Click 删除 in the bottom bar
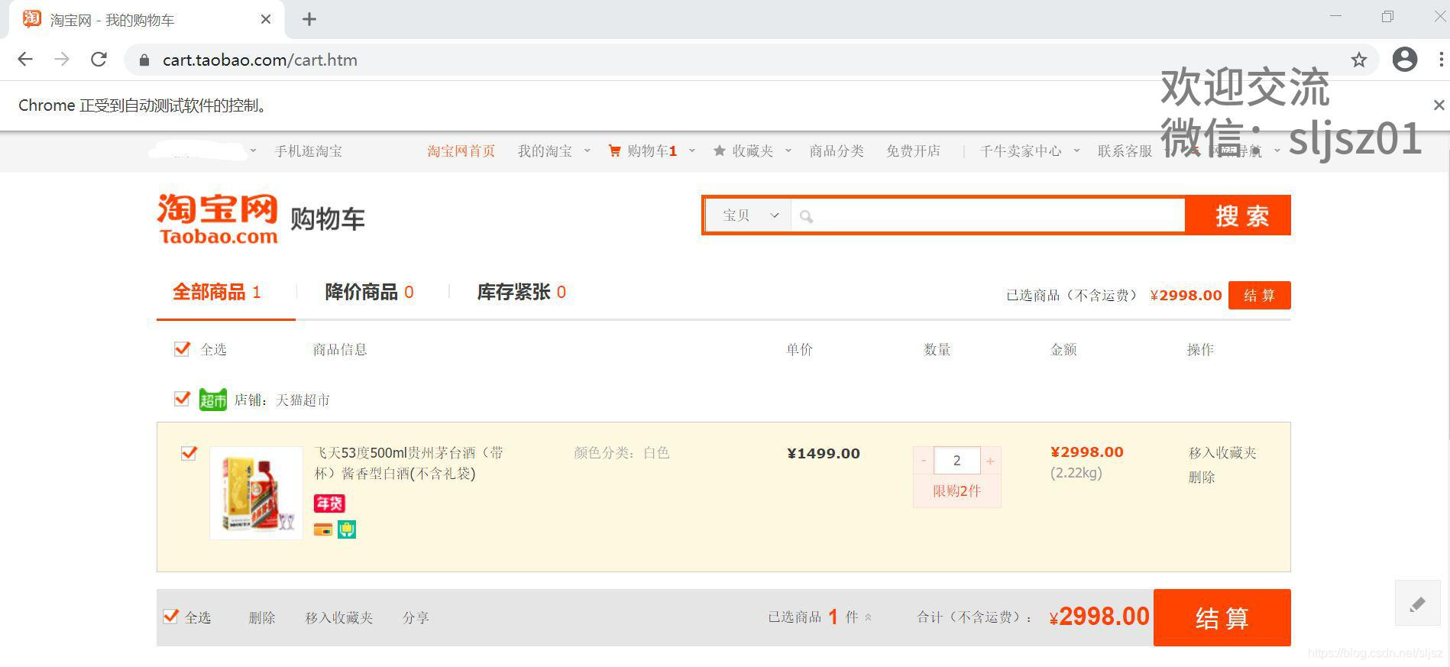The width and height of the screenshot is (1450, 667). [x=262, y=617]
